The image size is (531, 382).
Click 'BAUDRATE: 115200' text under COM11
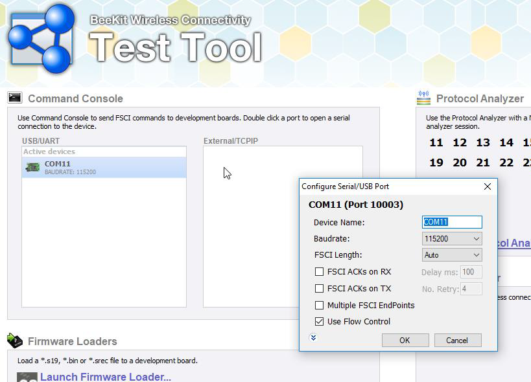(70, 172)
